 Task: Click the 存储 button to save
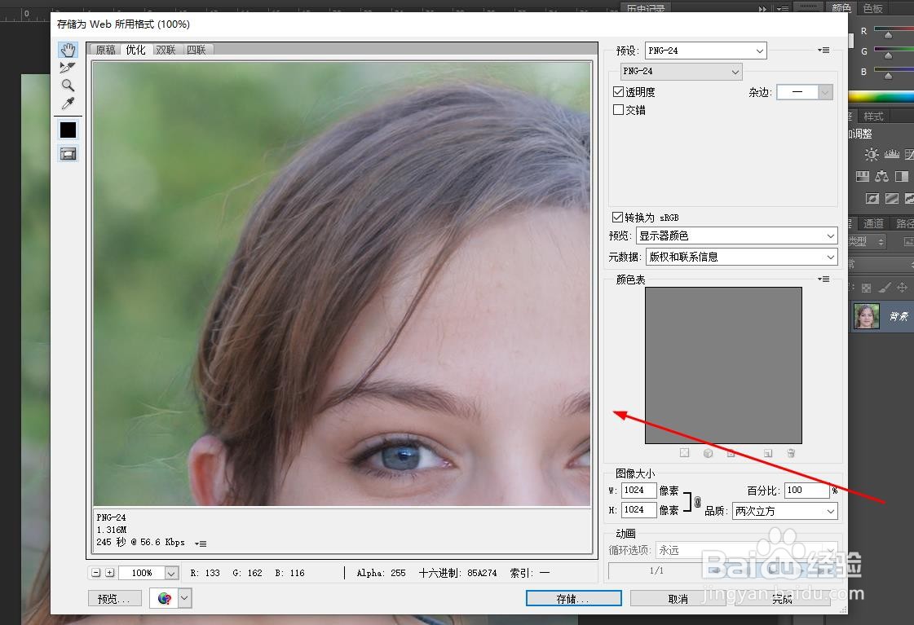573,597
